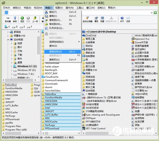Click the 宝石迷阵2 game icon

[x=133, y=49]
